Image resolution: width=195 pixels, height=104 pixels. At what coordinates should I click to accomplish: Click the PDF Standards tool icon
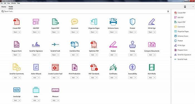coord(94,67)
